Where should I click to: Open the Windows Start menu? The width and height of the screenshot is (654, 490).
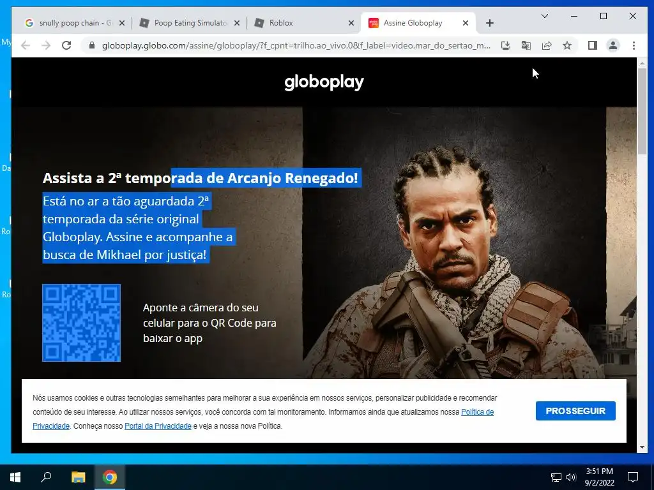click(x=15, y=477)
